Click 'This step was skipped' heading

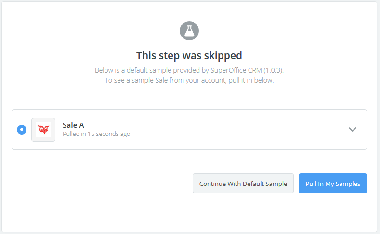pos(189,55)
